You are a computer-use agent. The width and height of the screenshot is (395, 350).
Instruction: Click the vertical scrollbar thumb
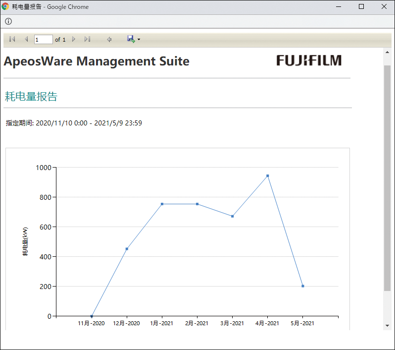(387, 176)
